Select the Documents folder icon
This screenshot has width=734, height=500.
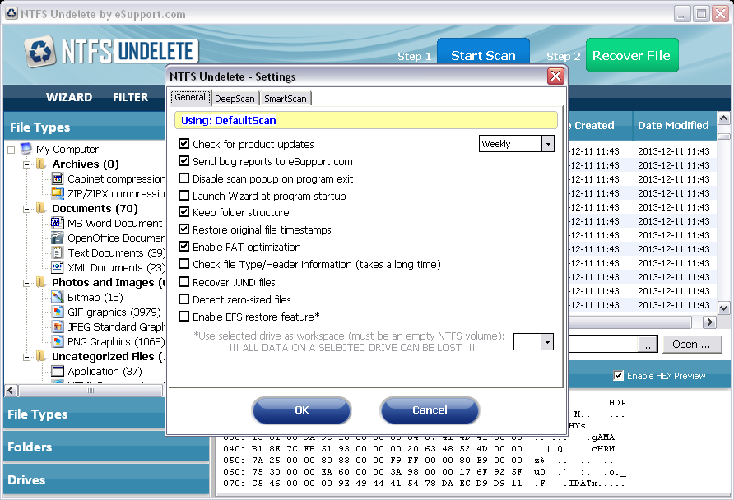[x=41, y=208]
